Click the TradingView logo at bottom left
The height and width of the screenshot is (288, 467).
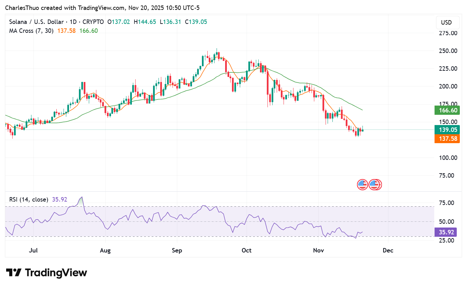click(x=46, y=273)
